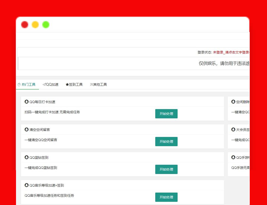The height and width of the screenshot is (205, 267).
Task: Start the QQ音乐等级加速+签到 task
Action: [166, 197]
